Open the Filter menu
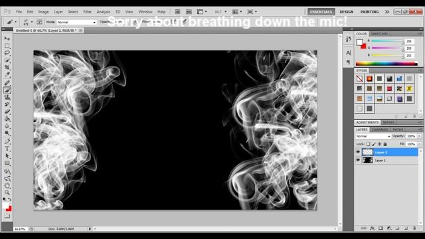The image size is (425, 239). (87, 12)
